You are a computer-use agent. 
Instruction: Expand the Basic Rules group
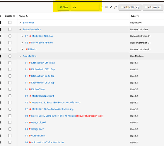coord(20,23)
